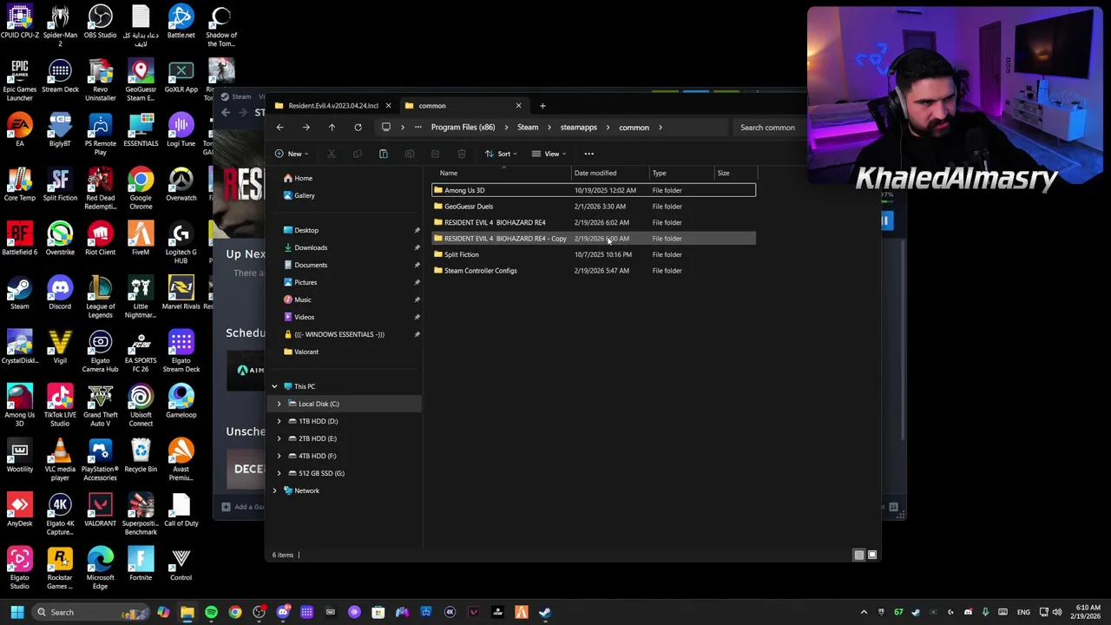Show hidden system tray icons
The width and height of the screenshot is (1111, 625).
864,612
